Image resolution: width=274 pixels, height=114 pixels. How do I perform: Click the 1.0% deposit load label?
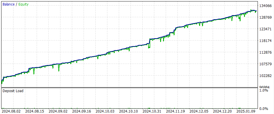264,90
